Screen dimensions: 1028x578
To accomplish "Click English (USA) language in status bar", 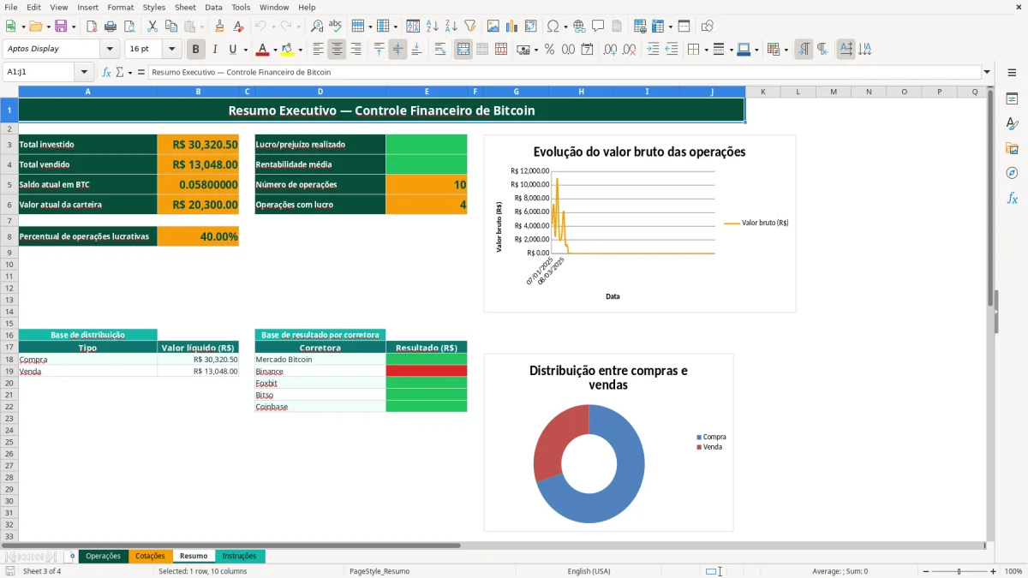I will coord(589,571).
